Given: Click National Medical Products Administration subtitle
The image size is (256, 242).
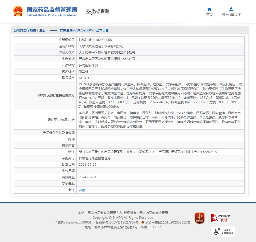Looking at the screenshot, I should pyautogui.click(x=52, y=15).
